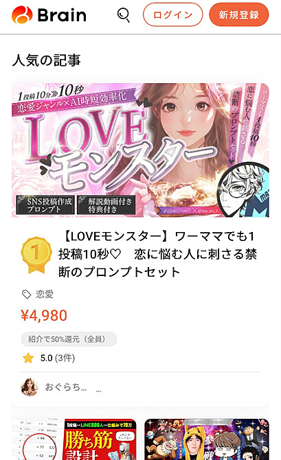Screen dimensions: 281x460
Task: Click the yellow star rating icon
Action: click(28, 358)
